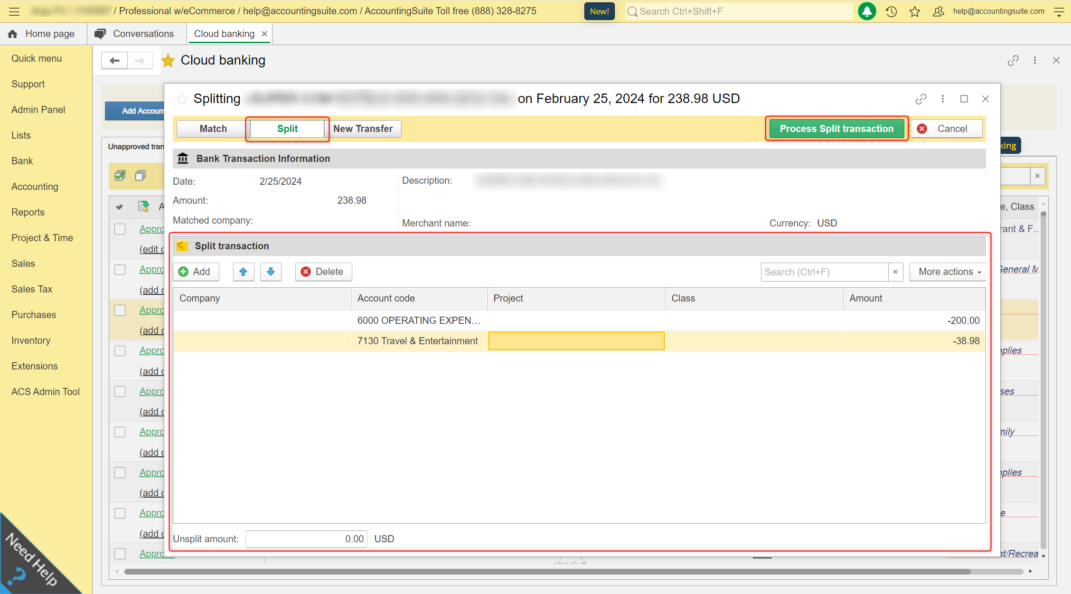Expand the More actions dropdown

949,272
